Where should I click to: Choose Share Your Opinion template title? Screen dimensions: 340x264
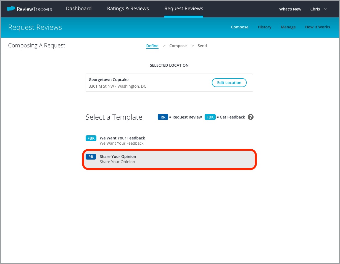[118, 157]
